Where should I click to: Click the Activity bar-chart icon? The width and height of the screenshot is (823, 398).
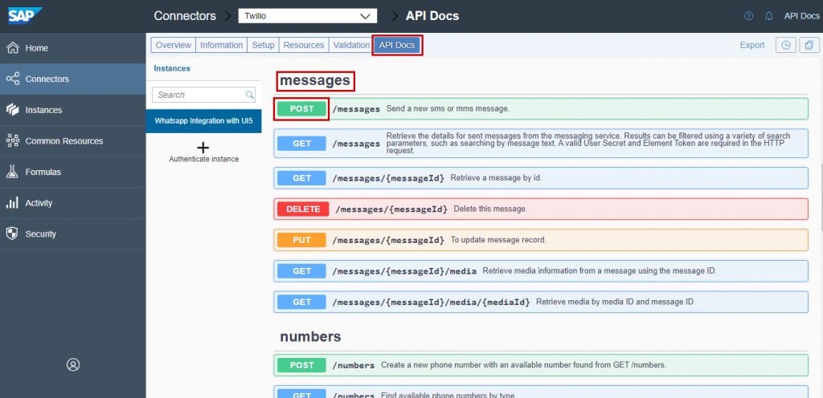coord(13,203)
